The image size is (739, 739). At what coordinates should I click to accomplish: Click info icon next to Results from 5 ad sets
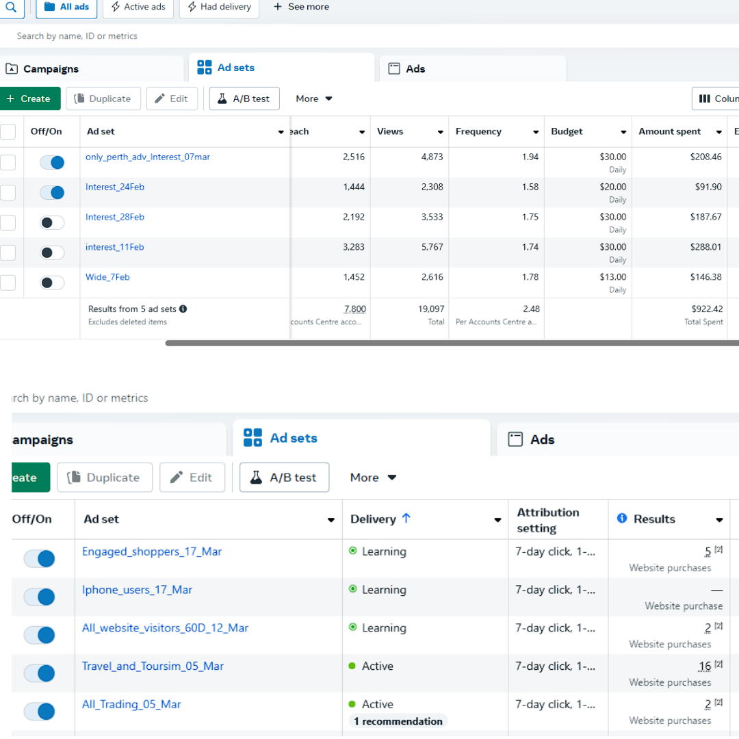pyautogui.click(x=183, y=309)
